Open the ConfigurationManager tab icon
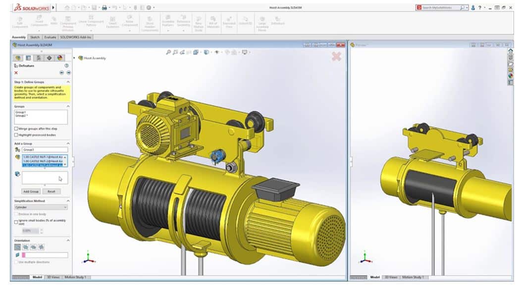The height and width of the screenshot is (287, 521). (39, 58)
